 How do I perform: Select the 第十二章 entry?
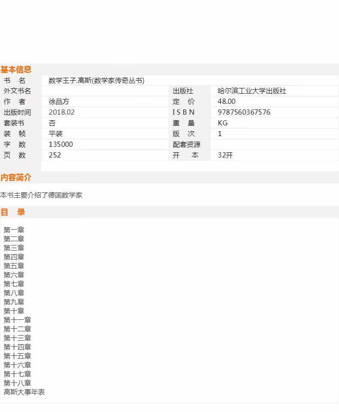pos(17,329)
